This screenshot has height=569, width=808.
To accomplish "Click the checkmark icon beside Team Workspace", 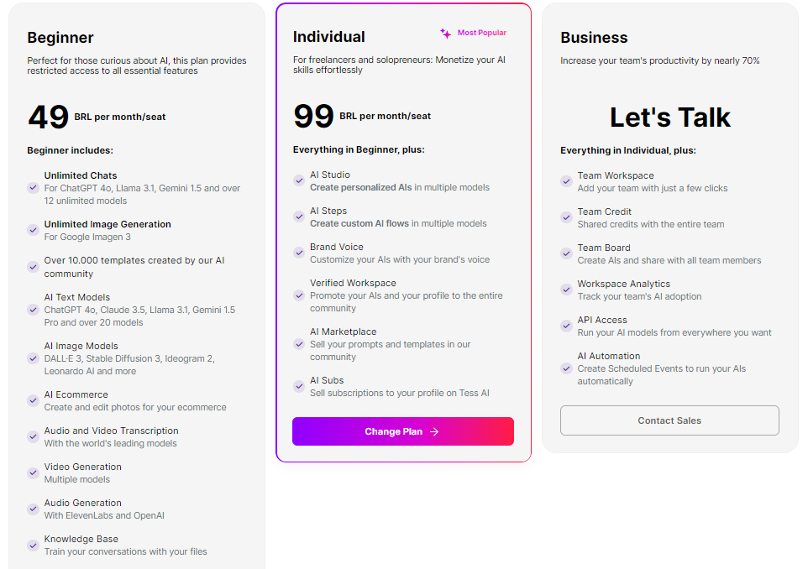I will tap(566, 181).
